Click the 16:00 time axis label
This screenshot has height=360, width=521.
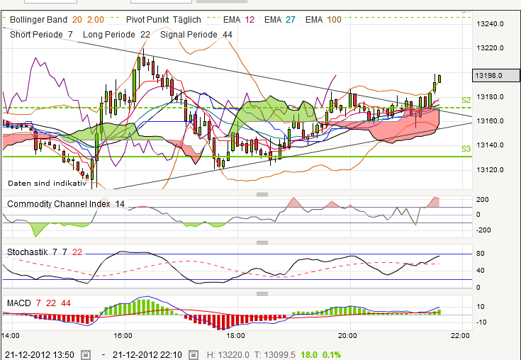point(123,335)
